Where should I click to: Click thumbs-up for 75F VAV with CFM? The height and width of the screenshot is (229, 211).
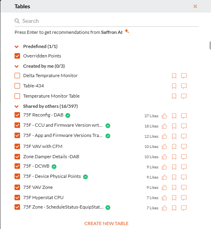(164, 146)
